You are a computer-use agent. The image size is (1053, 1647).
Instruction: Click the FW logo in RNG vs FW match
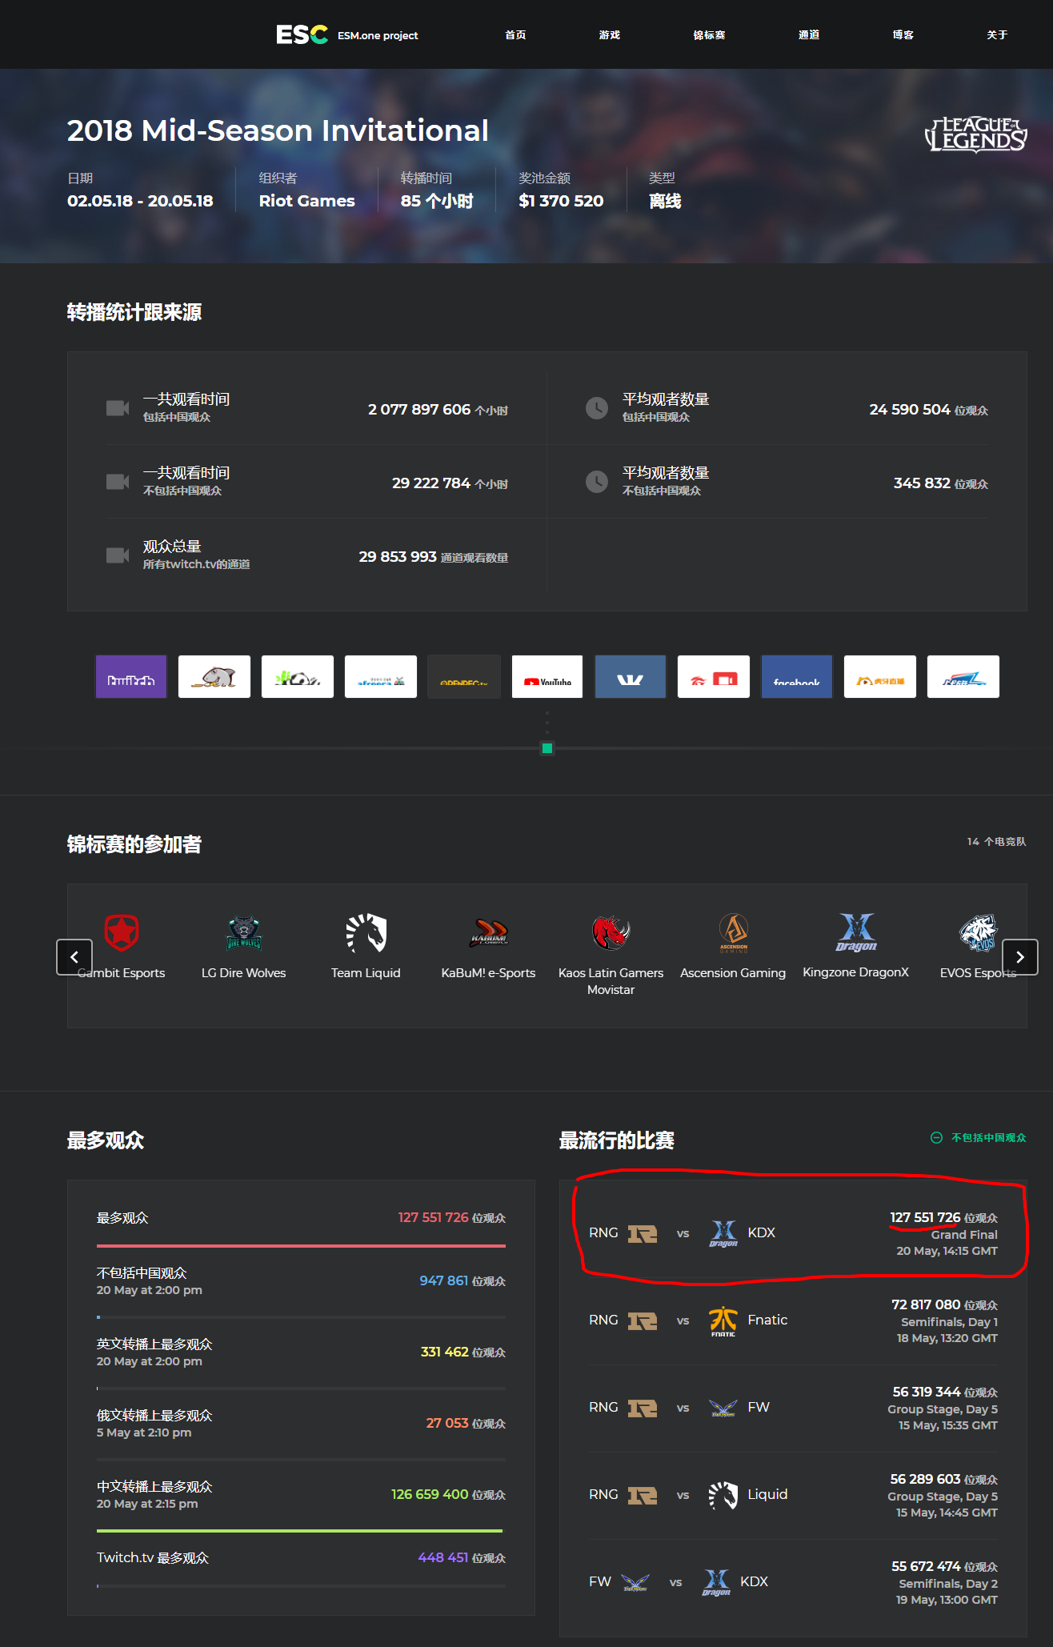(723, 1408)
